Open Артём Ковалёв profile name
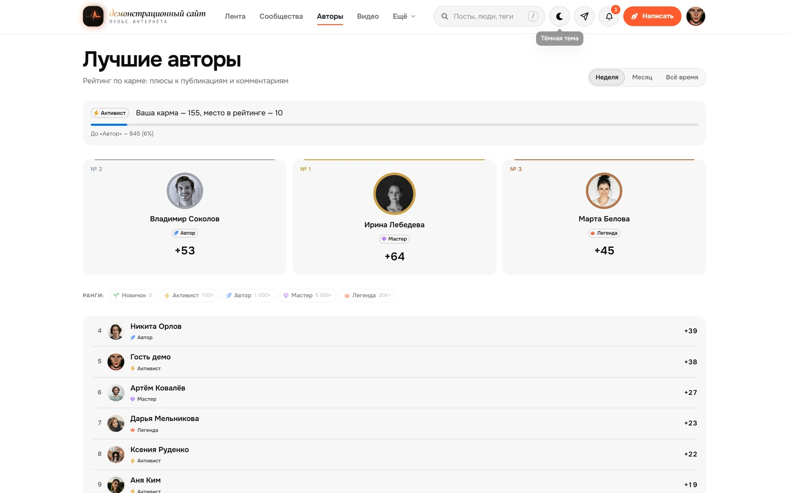 coord(158,388)
